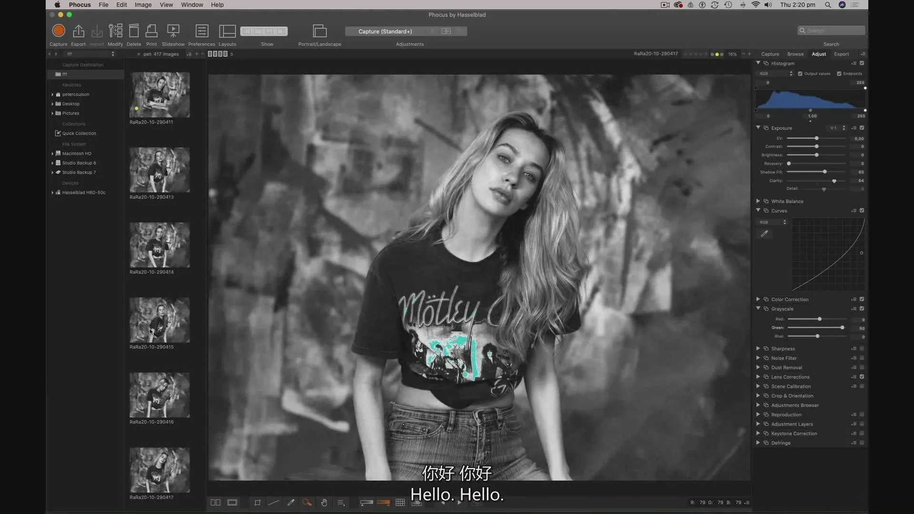Image resolution: width=914 pixels, height=514 pixels.
Task: Toggle the Exposure enable checkbox
Action: point(862,128)
